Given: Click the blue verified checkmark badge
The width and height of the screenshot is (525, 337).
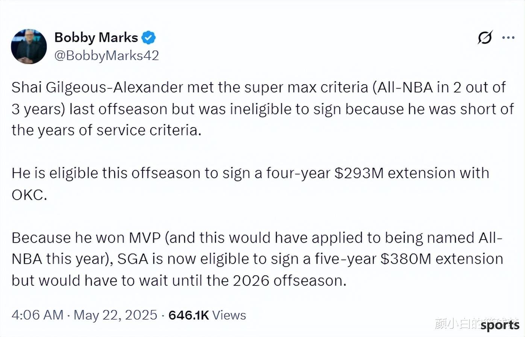Looking at the screenshot, I should point(149,38).
